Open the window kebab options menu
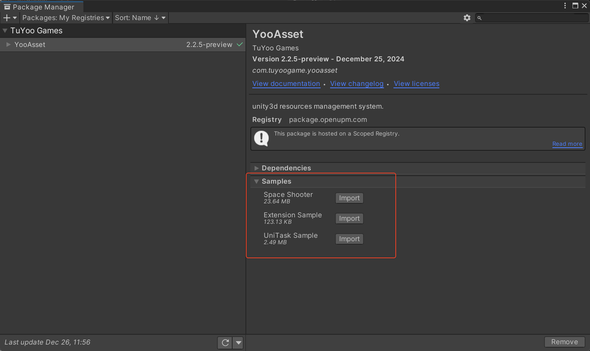Viewport: 590px width, 351px height. (x=565, y=6)
